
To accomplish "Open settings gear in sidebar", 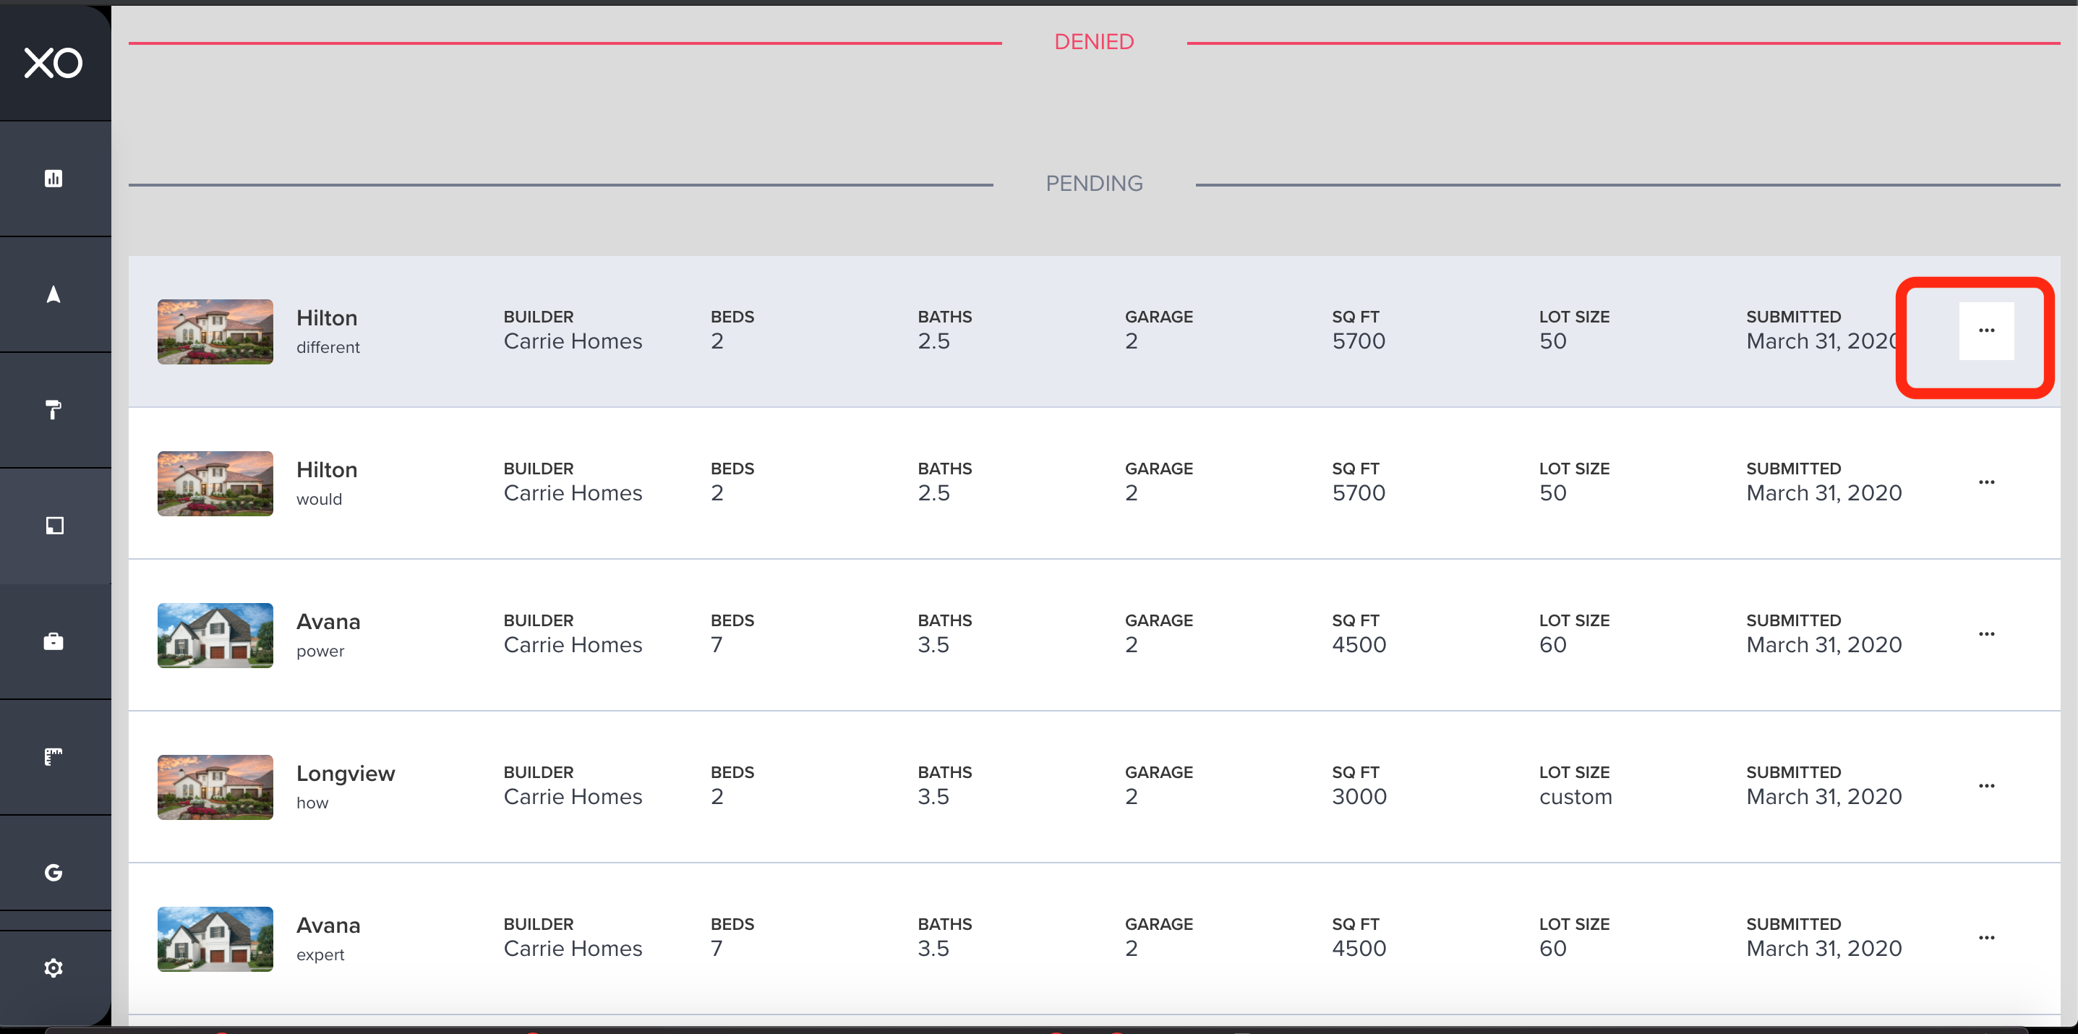I will tap(54, 968).
